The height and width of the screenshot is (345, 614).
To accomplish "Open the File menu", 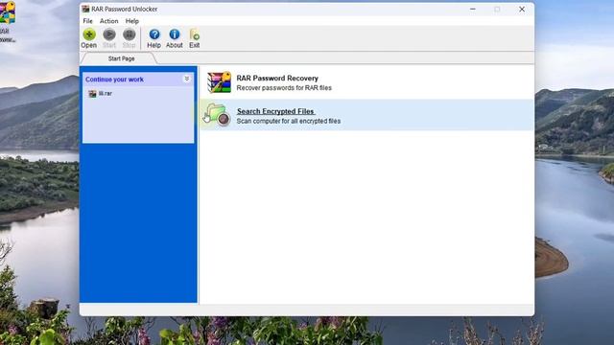I will (x=87, y=21).
